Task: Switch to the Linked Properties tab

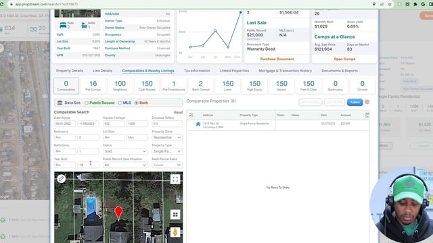Action: 234,71
